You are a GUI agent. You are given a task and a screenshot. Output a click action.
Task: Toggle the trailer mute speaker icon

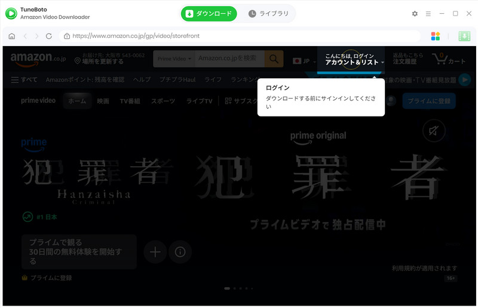click(x=434, y=131)
